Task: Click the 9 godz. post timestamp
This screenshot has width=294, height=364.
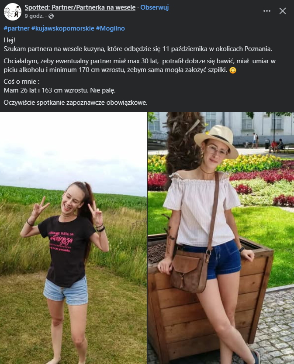Action: 34,16
